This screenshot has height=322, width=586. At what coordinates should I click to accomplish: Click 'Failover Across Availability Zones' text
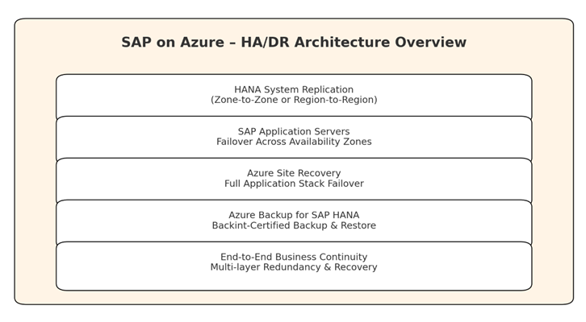[294, 142]
